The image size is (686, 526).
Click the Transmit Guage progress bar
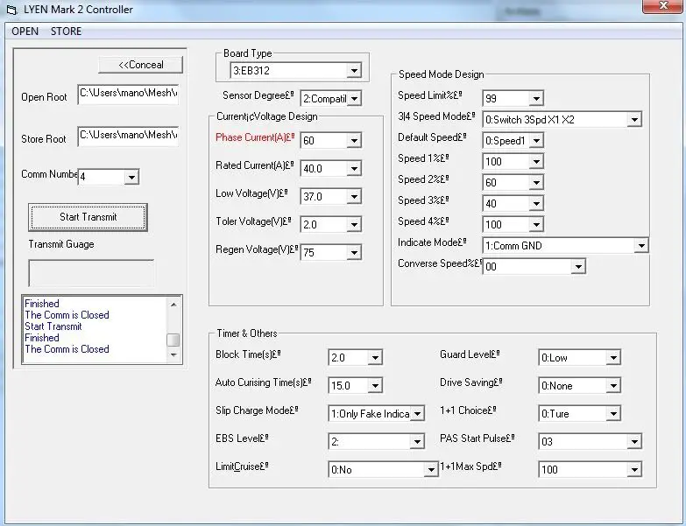pyautogui.click(x=91, y=273)
